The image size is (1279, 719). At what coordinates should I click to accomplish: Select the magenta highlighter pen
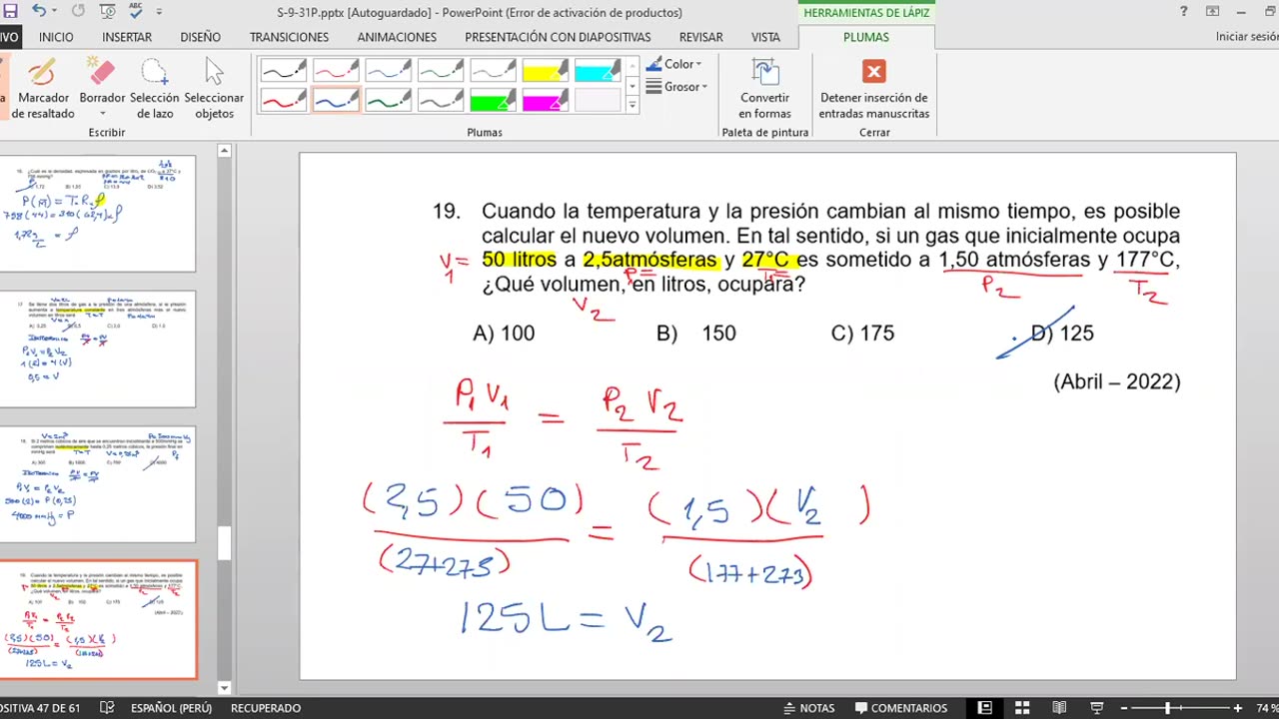pyautogui.click(x=546, y=100)
